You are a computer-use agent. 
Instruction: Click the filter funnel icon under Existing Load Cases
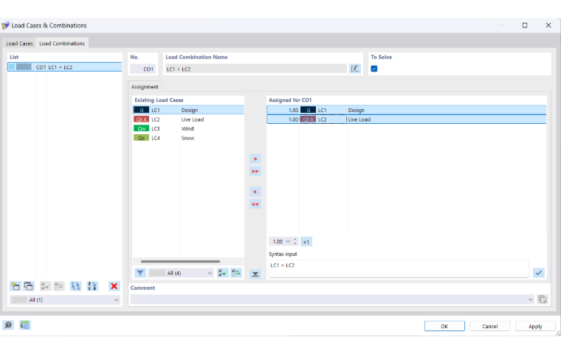coord(140,273)
